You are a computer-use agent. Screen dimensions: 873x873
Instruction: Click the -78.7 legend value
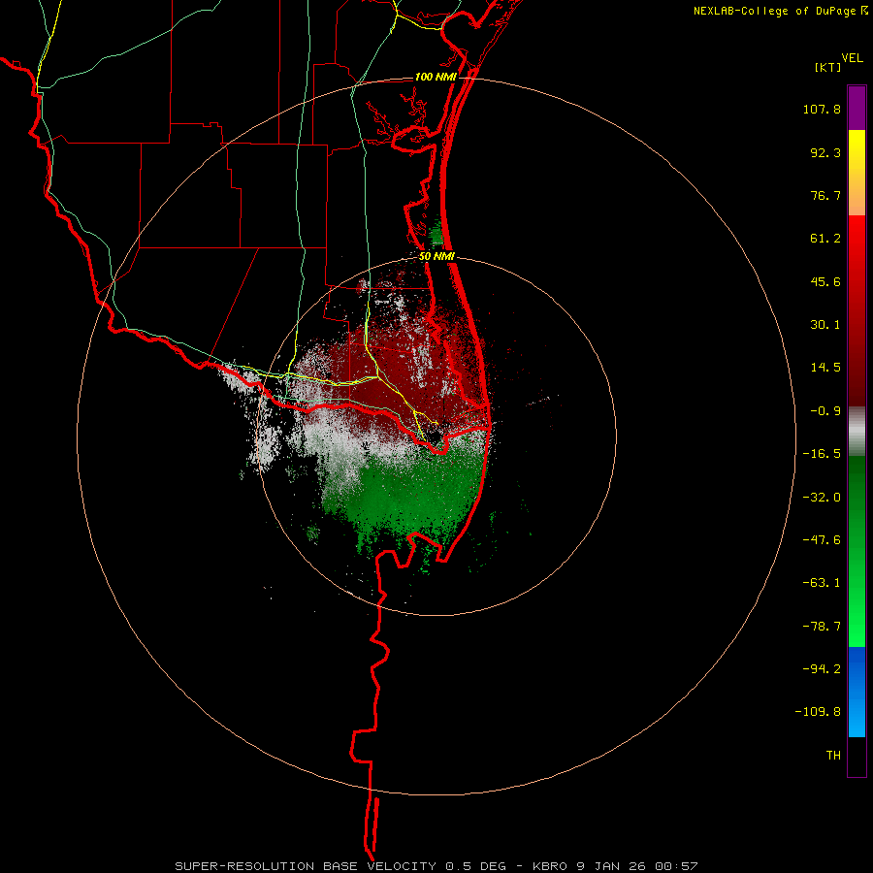coord(822,627)
